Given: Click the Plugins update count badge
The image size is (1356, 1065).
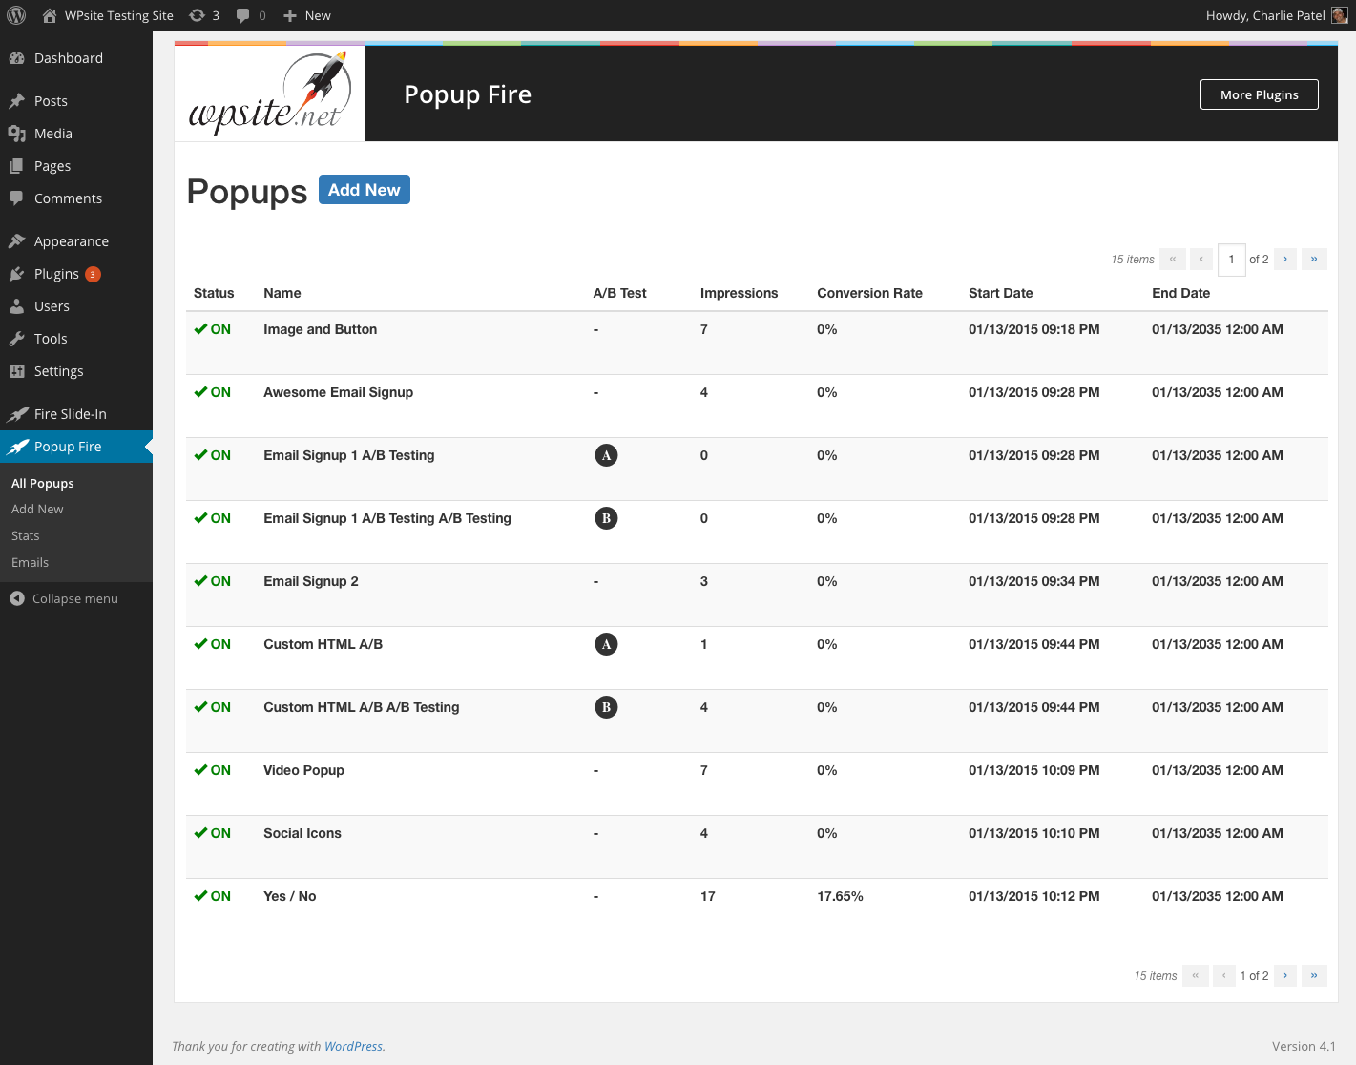Looking at the screenshot, I should (93, 274).
